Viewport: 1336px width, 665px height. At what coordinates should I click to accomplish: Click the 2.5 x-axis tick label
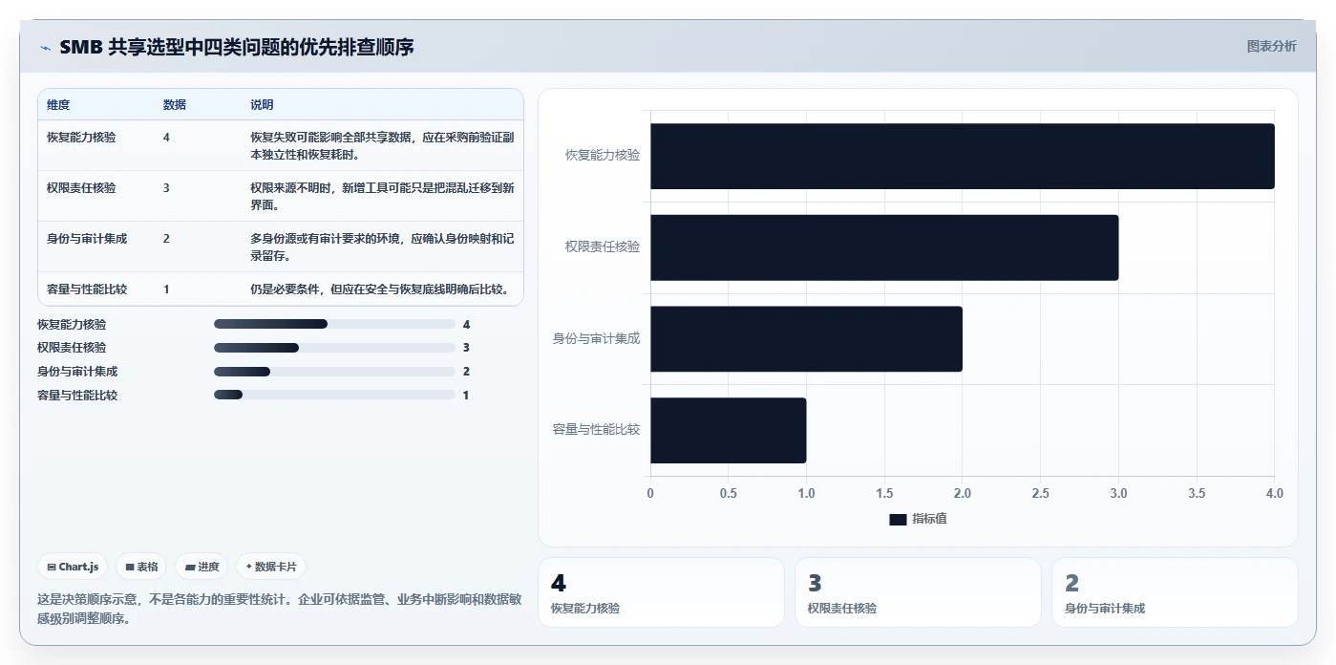point(1040,493)
